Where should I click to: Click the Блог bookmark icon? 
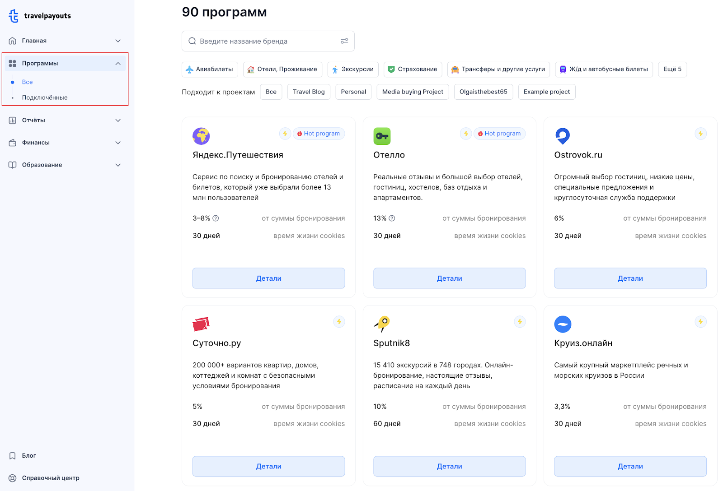[13, 456]
